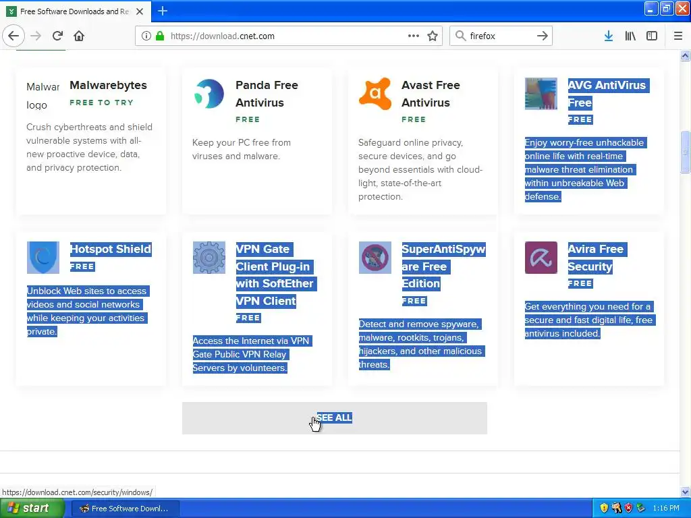Image resolution: width=691 pixels, height=518 pixels.
Task: Click the SEE ALL button
Action: click(335, 418)
